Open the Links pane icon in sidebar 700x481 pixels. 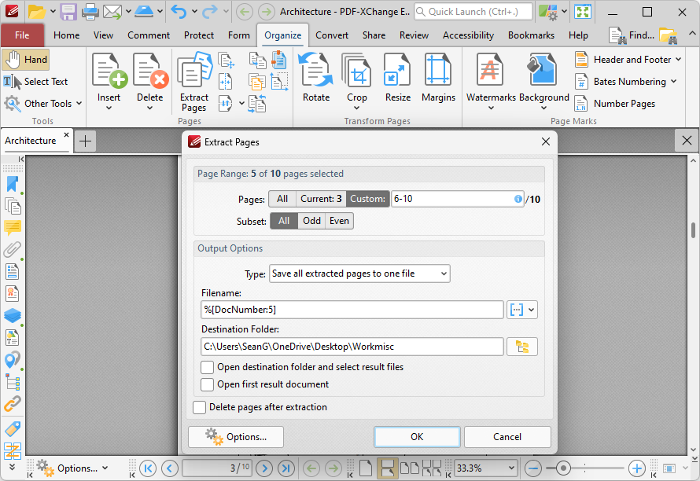click(12, 404)
